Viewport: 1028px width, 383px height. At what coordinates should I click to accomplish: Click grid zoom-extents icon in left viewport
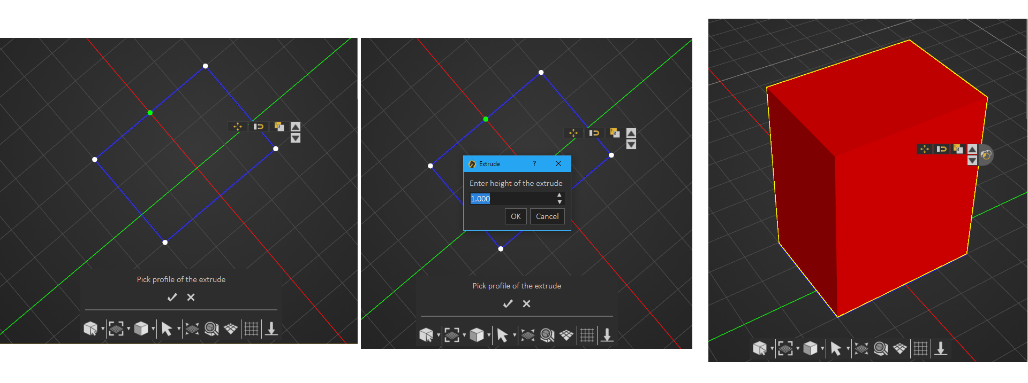click(x=192, y=329)
